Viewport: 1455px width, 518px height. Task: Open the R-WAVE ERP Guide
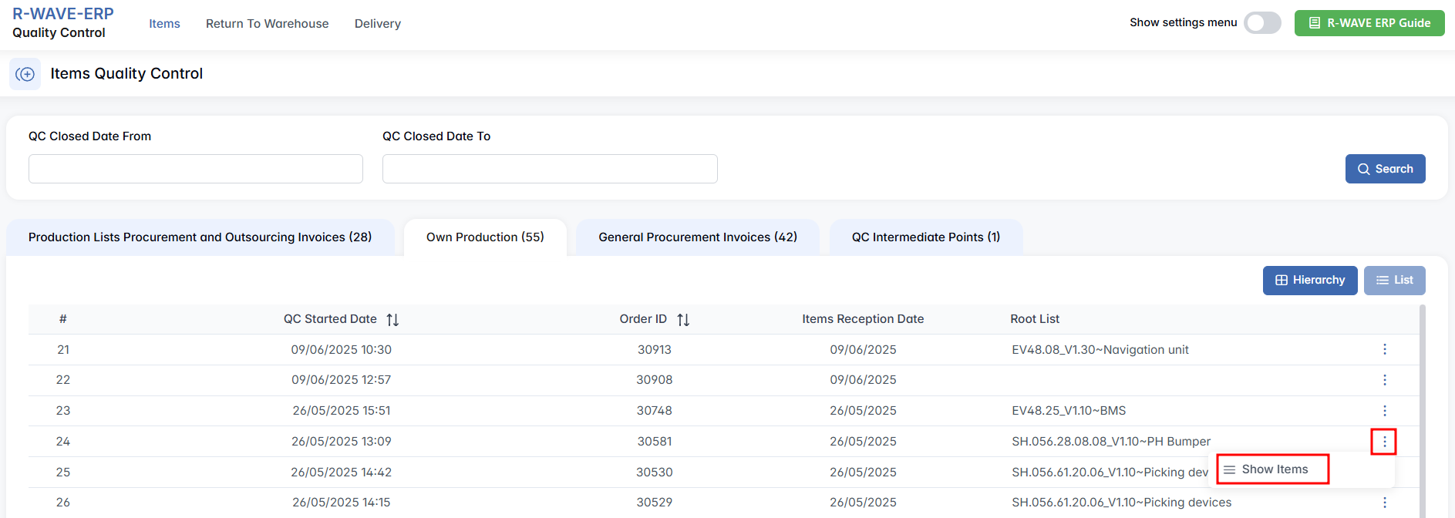1369,23
